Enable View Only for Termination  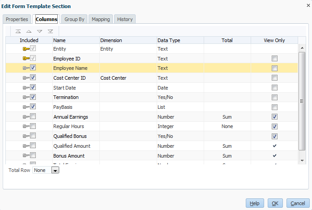click(x=274, y=97)
